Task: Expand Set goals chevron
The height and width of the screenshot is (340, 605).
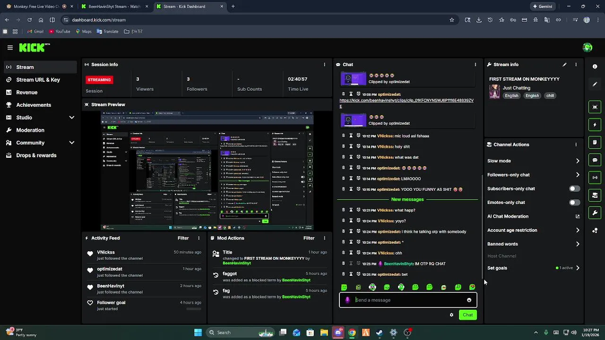Action: [x=578, y=268]
